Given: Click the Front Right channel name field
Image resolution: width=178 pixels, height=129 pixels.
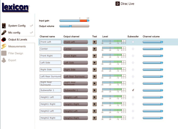Looking at the screenshot, I should (x=50, y=56).
